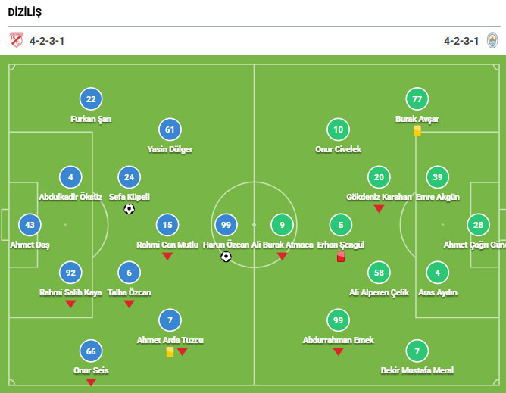Click Onur Seis's red substitution arrow
The width and height of the screenshot is (506, 393).
[91, 382]
